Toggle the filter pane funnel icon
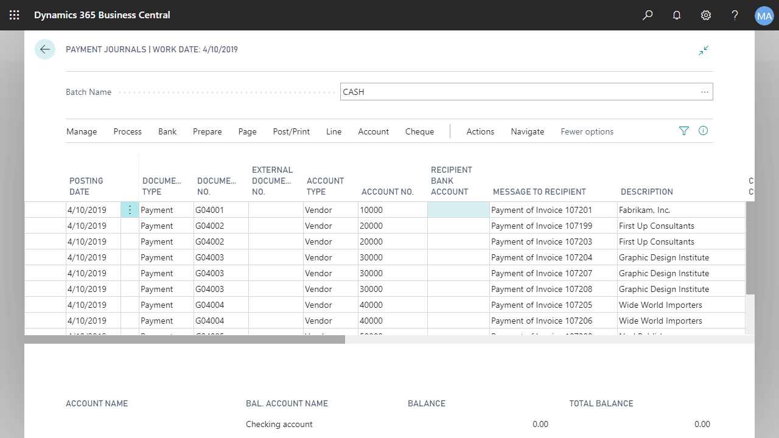779x438 pixels. (x=684, y=131)
